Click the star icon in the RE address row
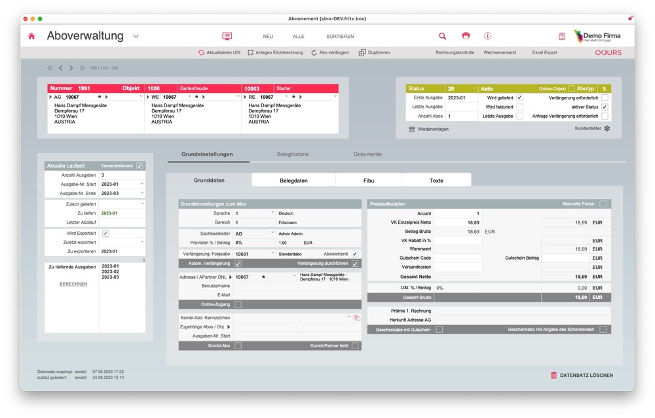Screen dimensions: 655x418 pyautogui.click(x=293, y=97)
